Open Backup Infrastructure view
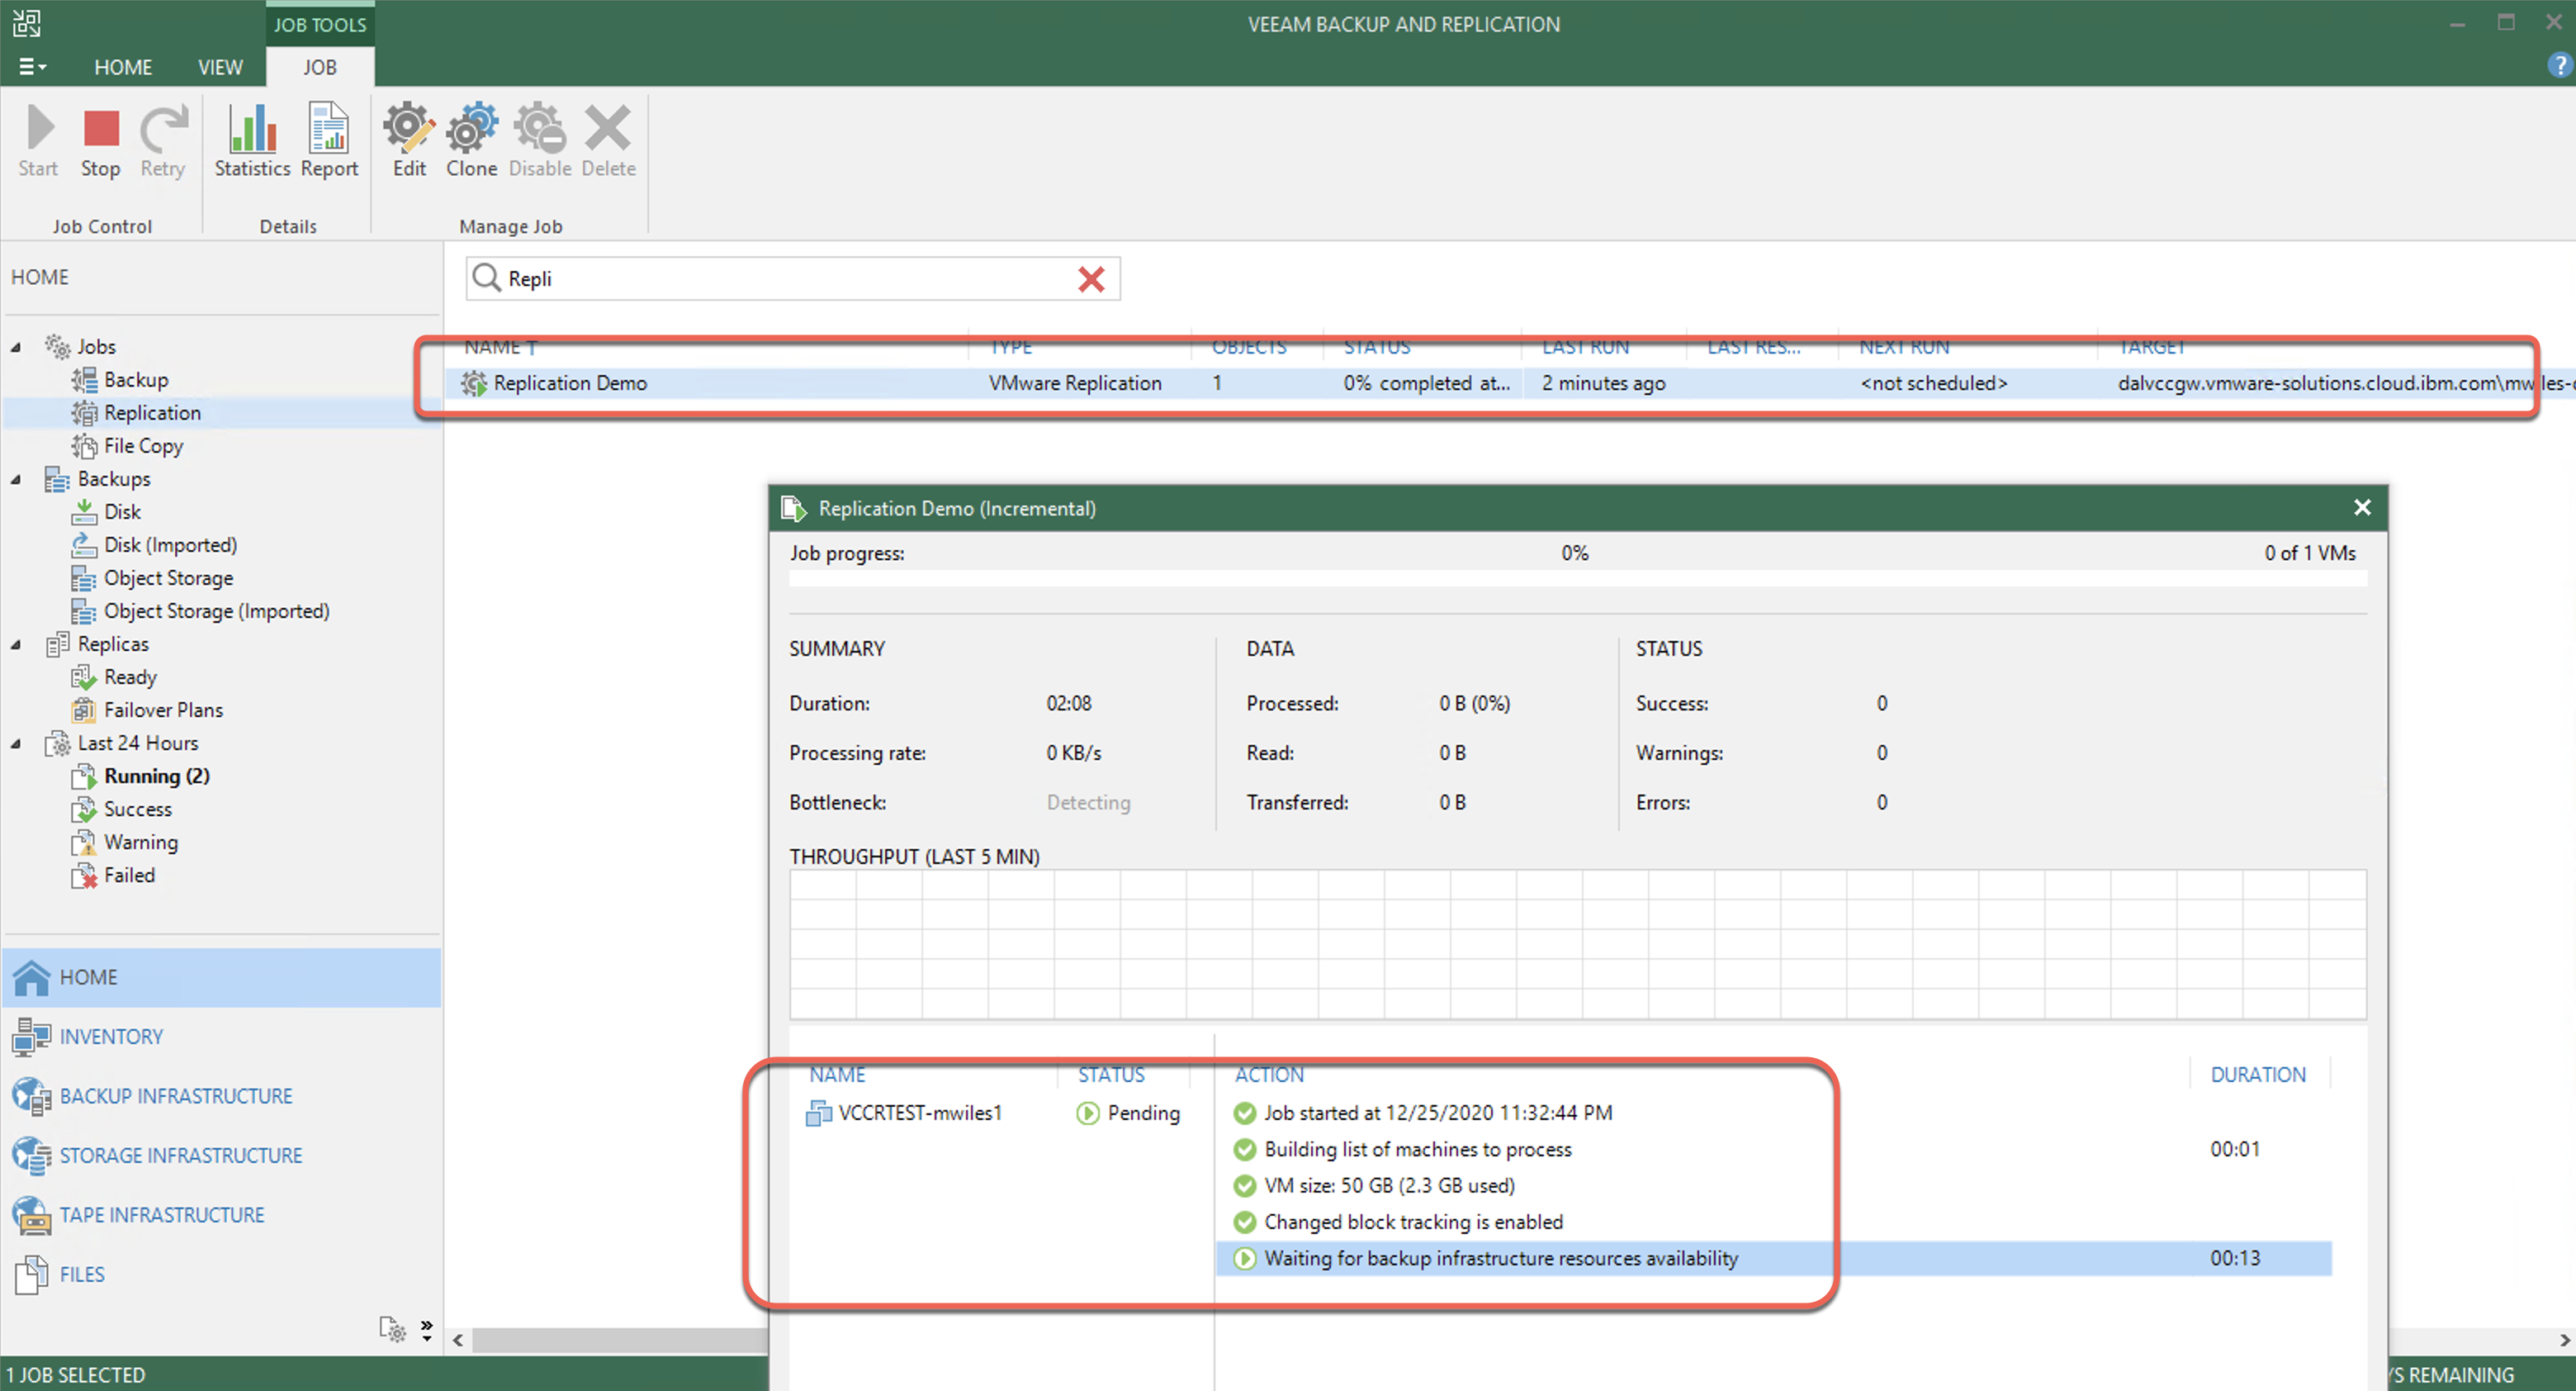The image size is (2576, 1391). pyautogui.click(x=176, y=1096)
